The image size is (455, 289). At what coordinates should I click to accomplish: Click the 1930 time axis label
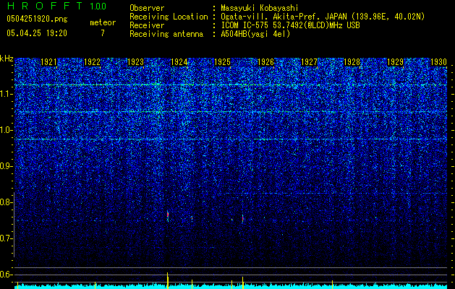point(438,62)
